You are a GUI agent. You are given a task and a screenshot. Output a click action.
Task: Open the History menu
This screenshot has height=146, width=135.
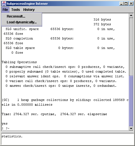pos(29,10)
